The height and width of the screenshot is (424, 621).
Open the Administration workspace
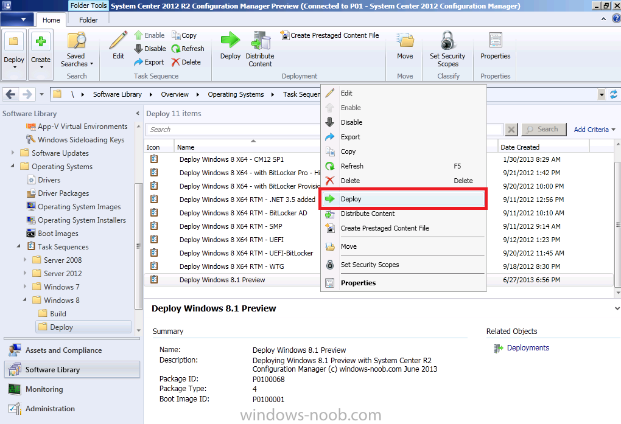pyautogui.click(x=72, y=409)
